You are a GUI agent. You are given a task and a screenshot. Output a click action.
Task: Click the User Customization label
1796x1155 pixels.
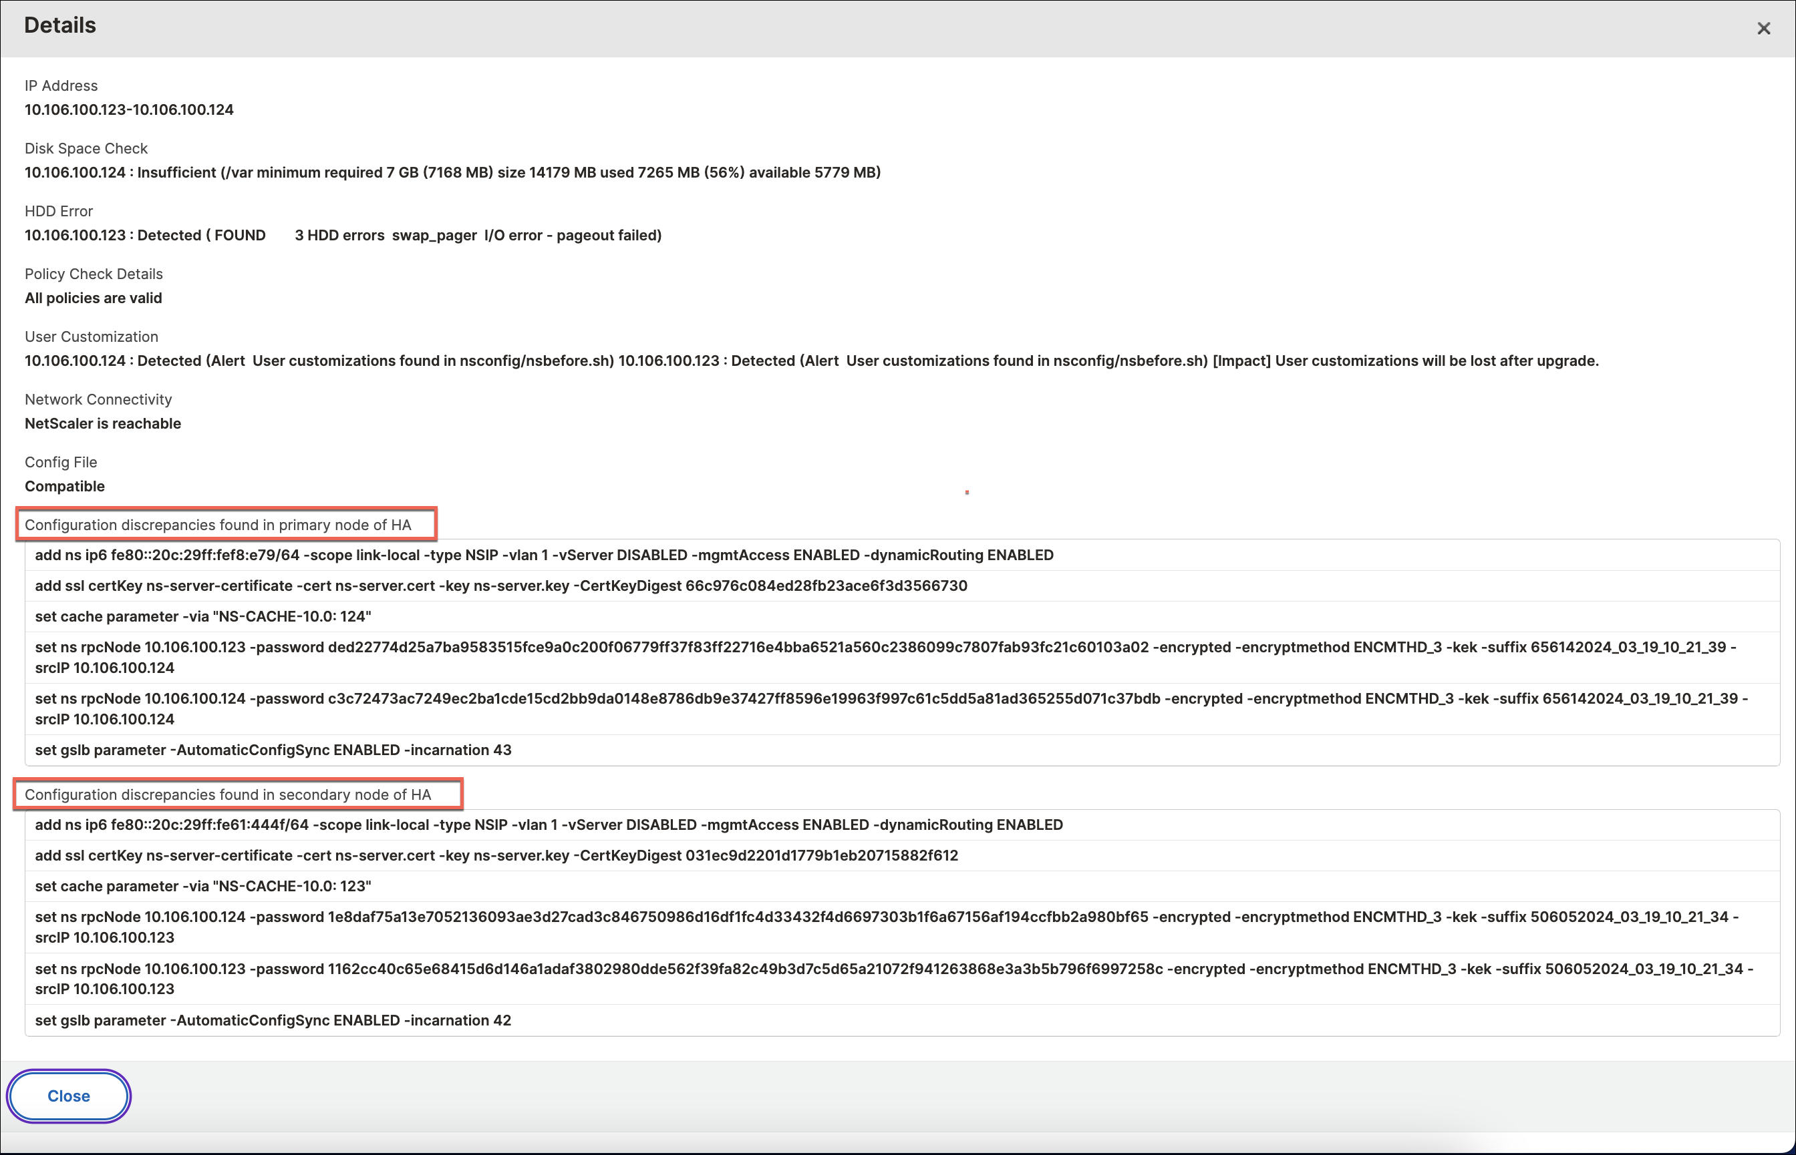click(x=92, y=336)
